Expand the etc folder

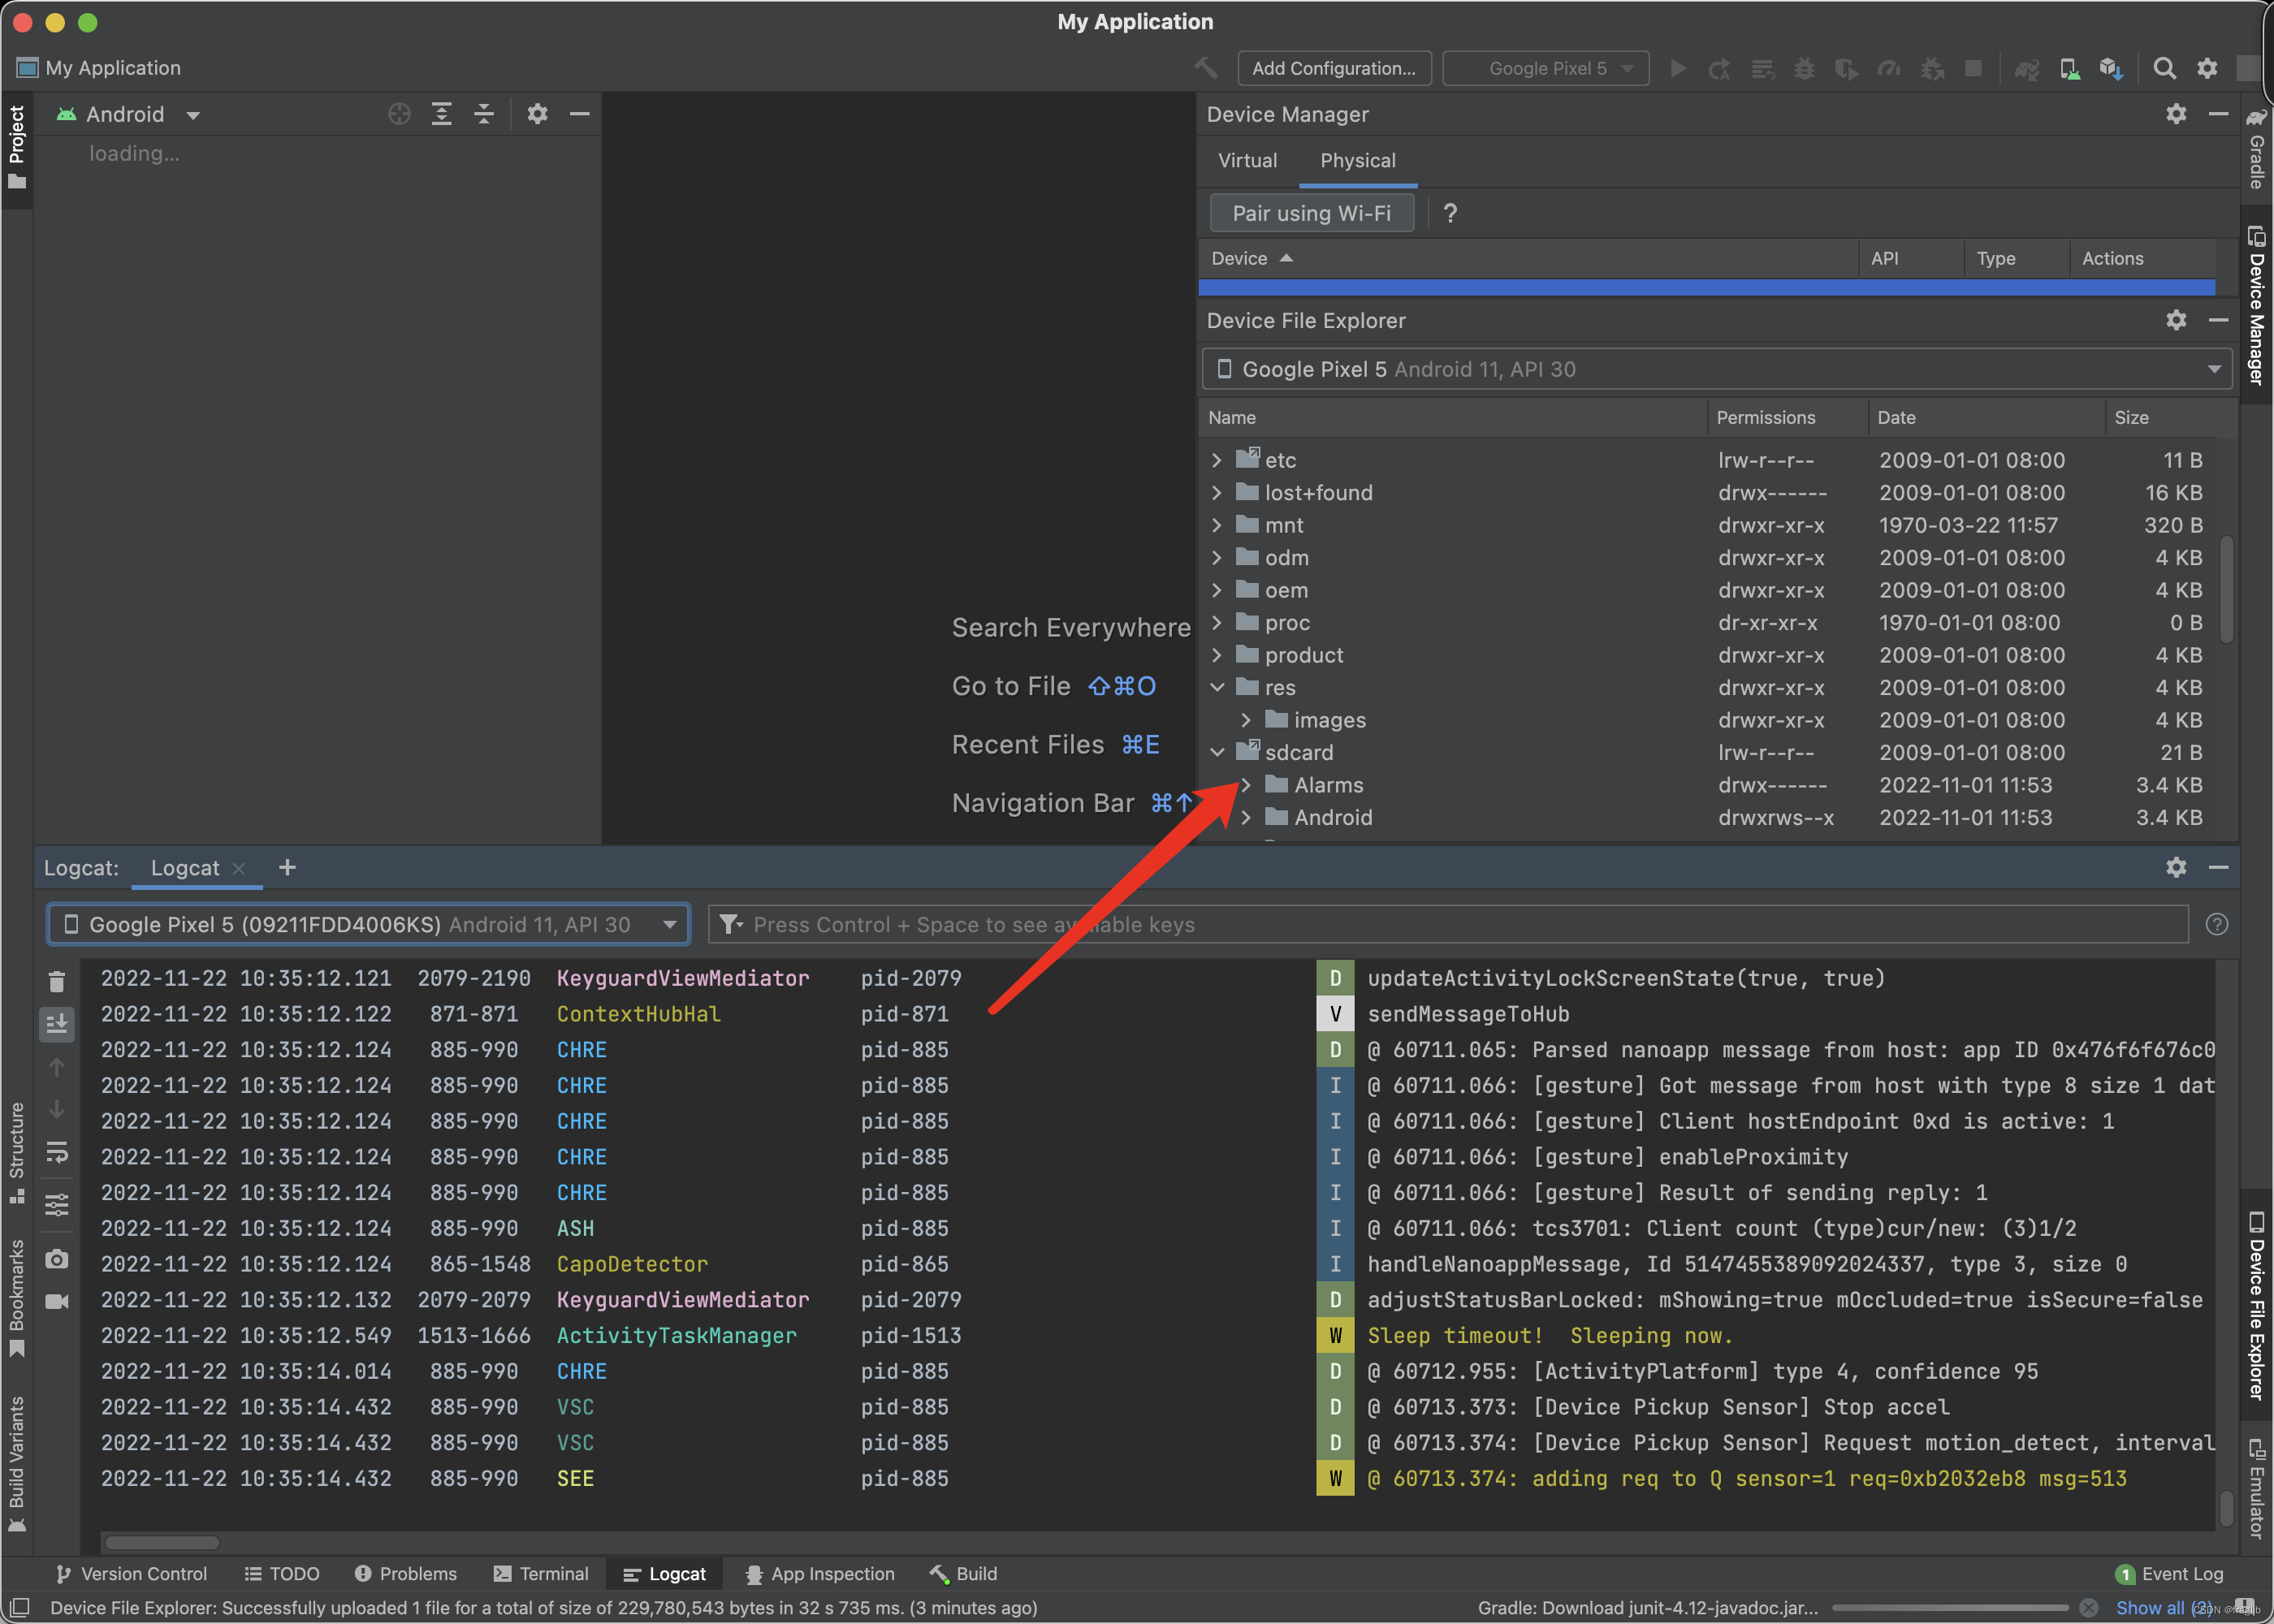pos(1217,460)
